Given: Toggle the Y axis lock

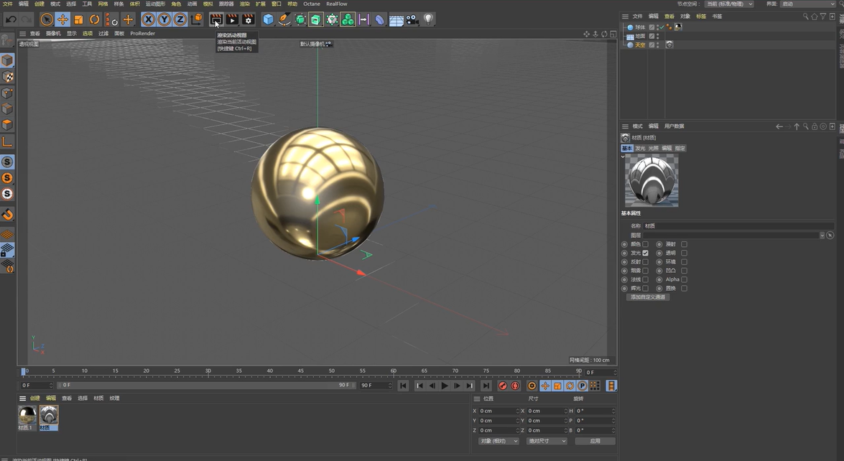Looking at the screenshot, I should [164, 20].
